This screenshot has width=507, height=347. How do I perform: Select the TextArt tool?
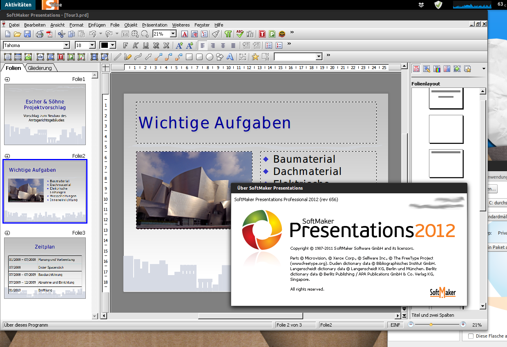point(230,56)
